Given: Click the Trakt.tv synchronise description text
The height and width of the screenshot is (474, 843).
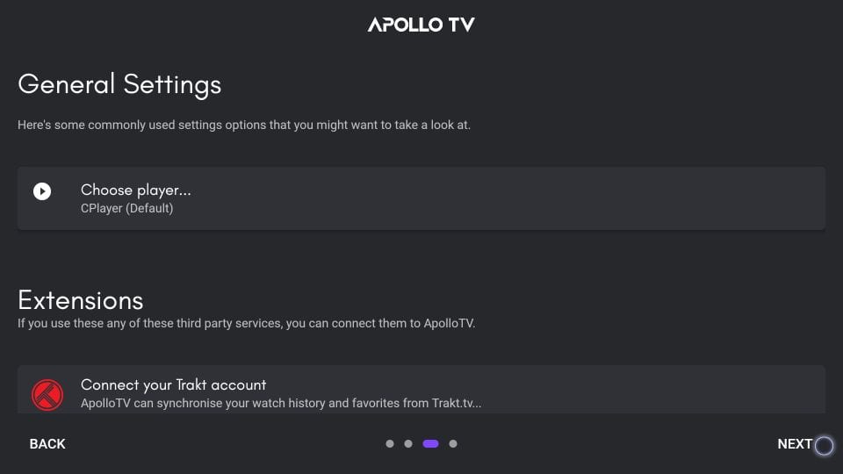Looking at the screenshot, I should click(x=281, y=403).
